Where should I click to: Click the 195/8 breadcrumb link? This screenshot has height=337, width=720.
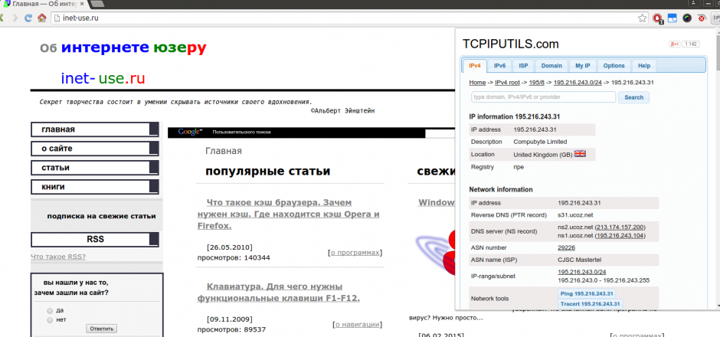click(x=536, y=83)
